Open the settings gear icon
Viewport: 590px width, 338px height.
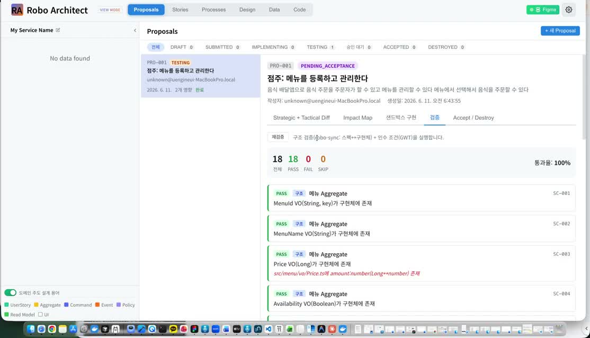tap(569, 10)
